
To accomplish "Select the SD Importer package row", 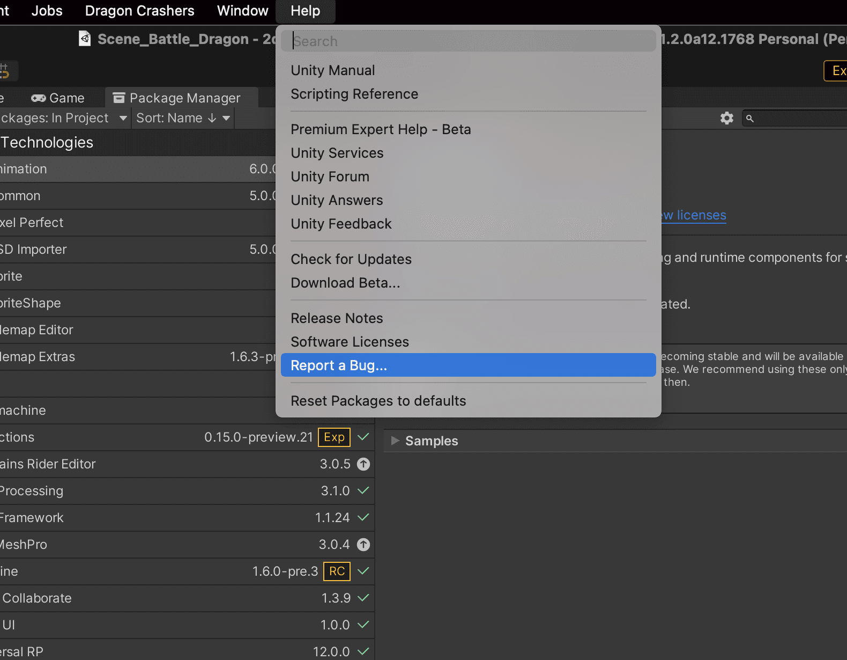I will tap(138, 250).
